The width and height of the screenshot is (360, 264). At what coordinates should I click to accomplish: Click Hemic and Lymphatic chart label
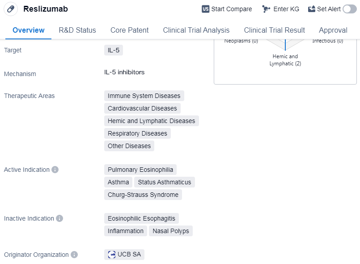pyautogui.click(x=285, y=60)
